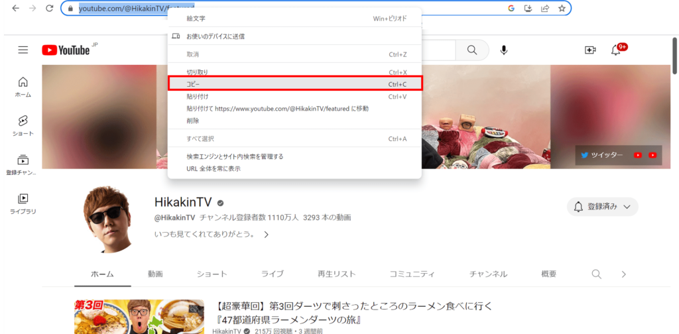Click the share icon in the address bar
Viewport: 679px width, 334px height.
545,8
